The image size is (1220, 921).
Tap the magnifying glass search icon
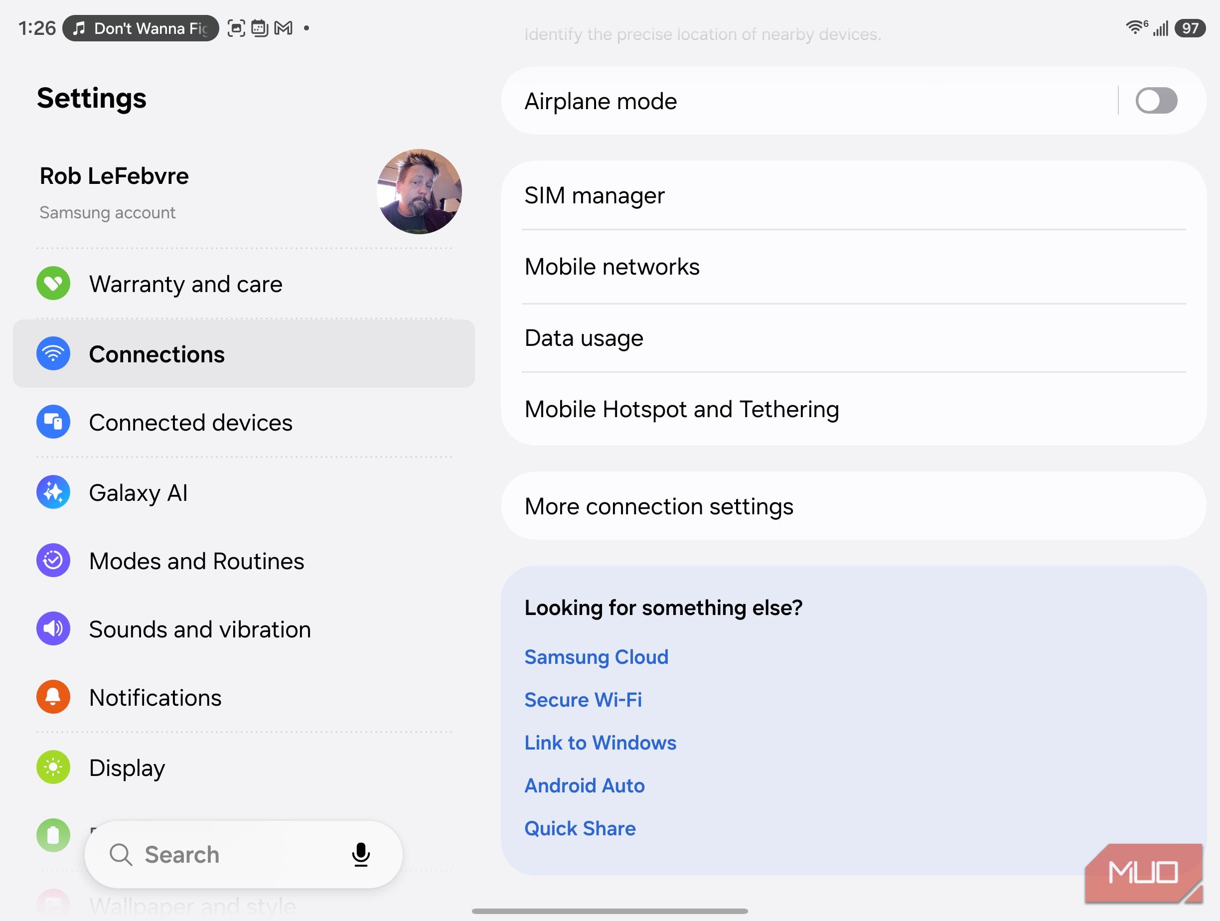click(120, 855)
